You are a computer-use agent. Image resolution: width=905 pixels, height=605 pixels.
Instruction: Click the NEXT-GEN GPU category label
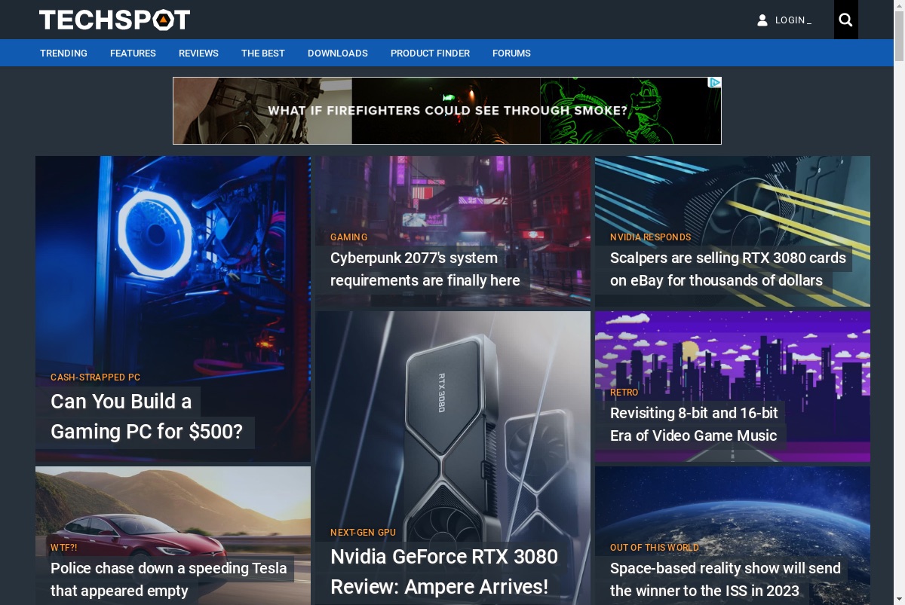point(363,533)
